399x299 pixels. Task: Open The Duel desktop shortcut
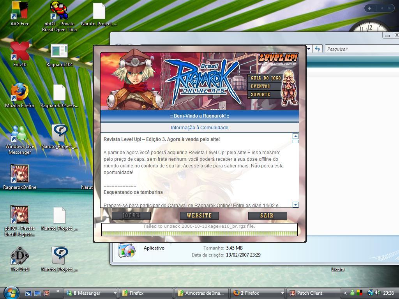click(19, 259)
